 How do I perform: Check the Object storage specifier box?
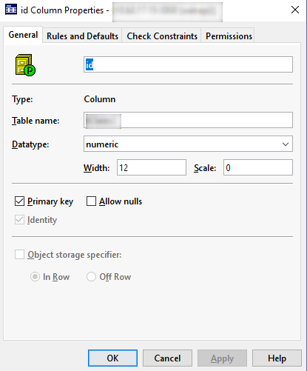(19, 255)
